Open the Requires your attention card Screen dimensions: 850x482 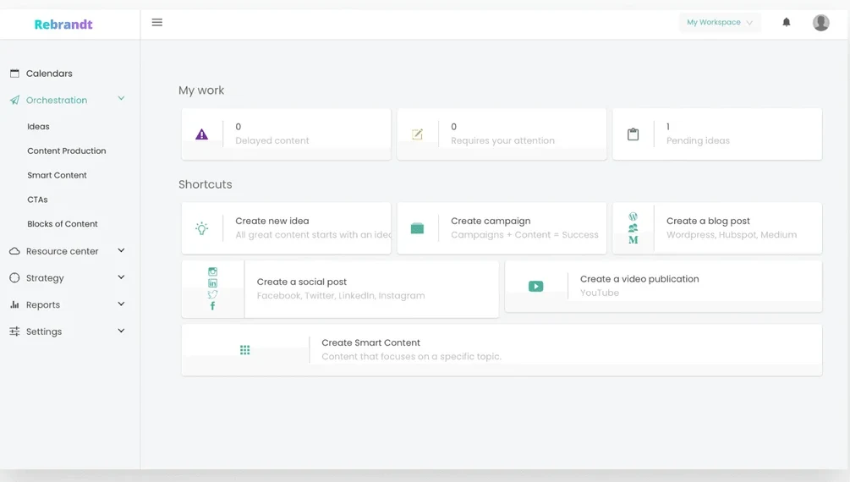[502, 134]
